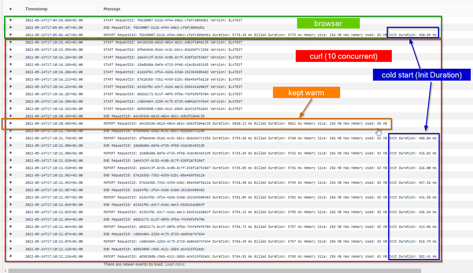Viewport: 473px width, 273px height.
Task: Click the horizontal scrollbar at the bottom
Action: 214,270
